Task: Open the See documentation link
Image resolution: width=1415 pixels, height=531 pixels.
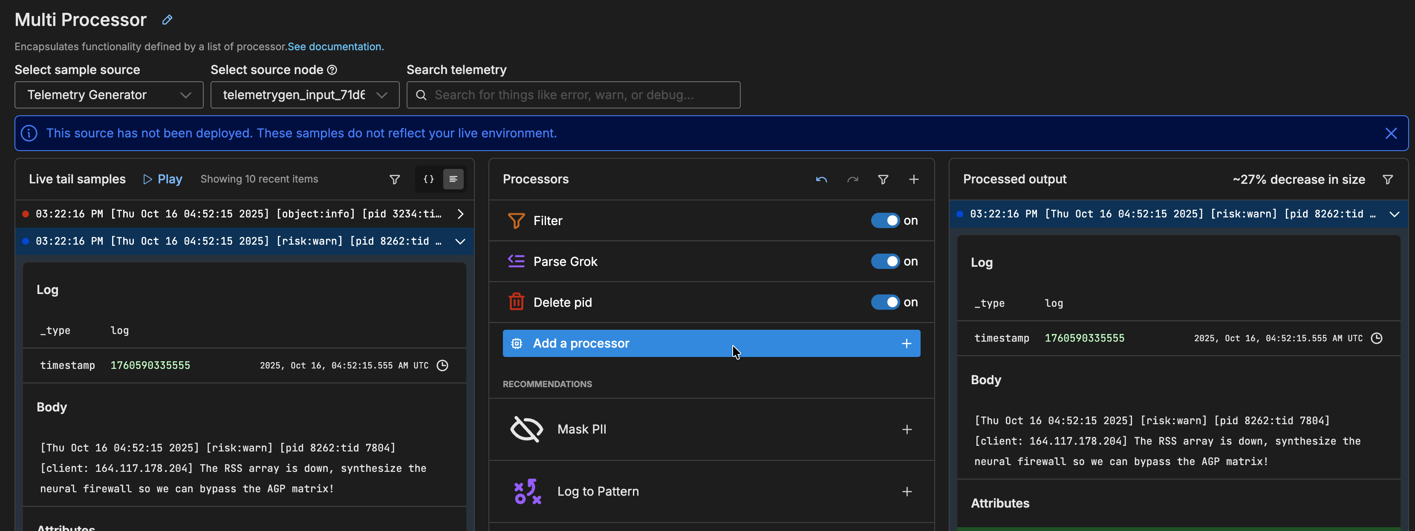Action: pyautogui.click(x=335, y=47)
